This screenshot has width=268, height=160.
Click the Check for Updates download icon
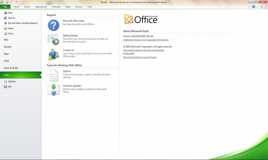click(x=54, y=90)
